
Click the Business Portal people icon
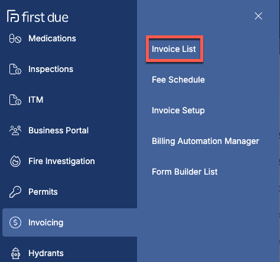[x=15, y=130]
